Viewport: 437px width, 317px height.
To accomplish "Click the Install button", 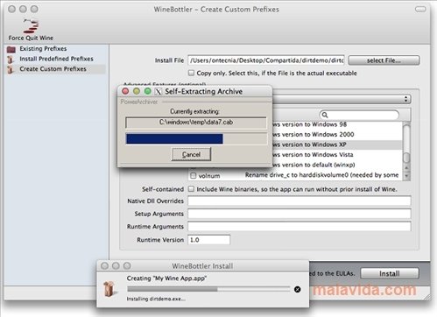I will tap(390, 273).
